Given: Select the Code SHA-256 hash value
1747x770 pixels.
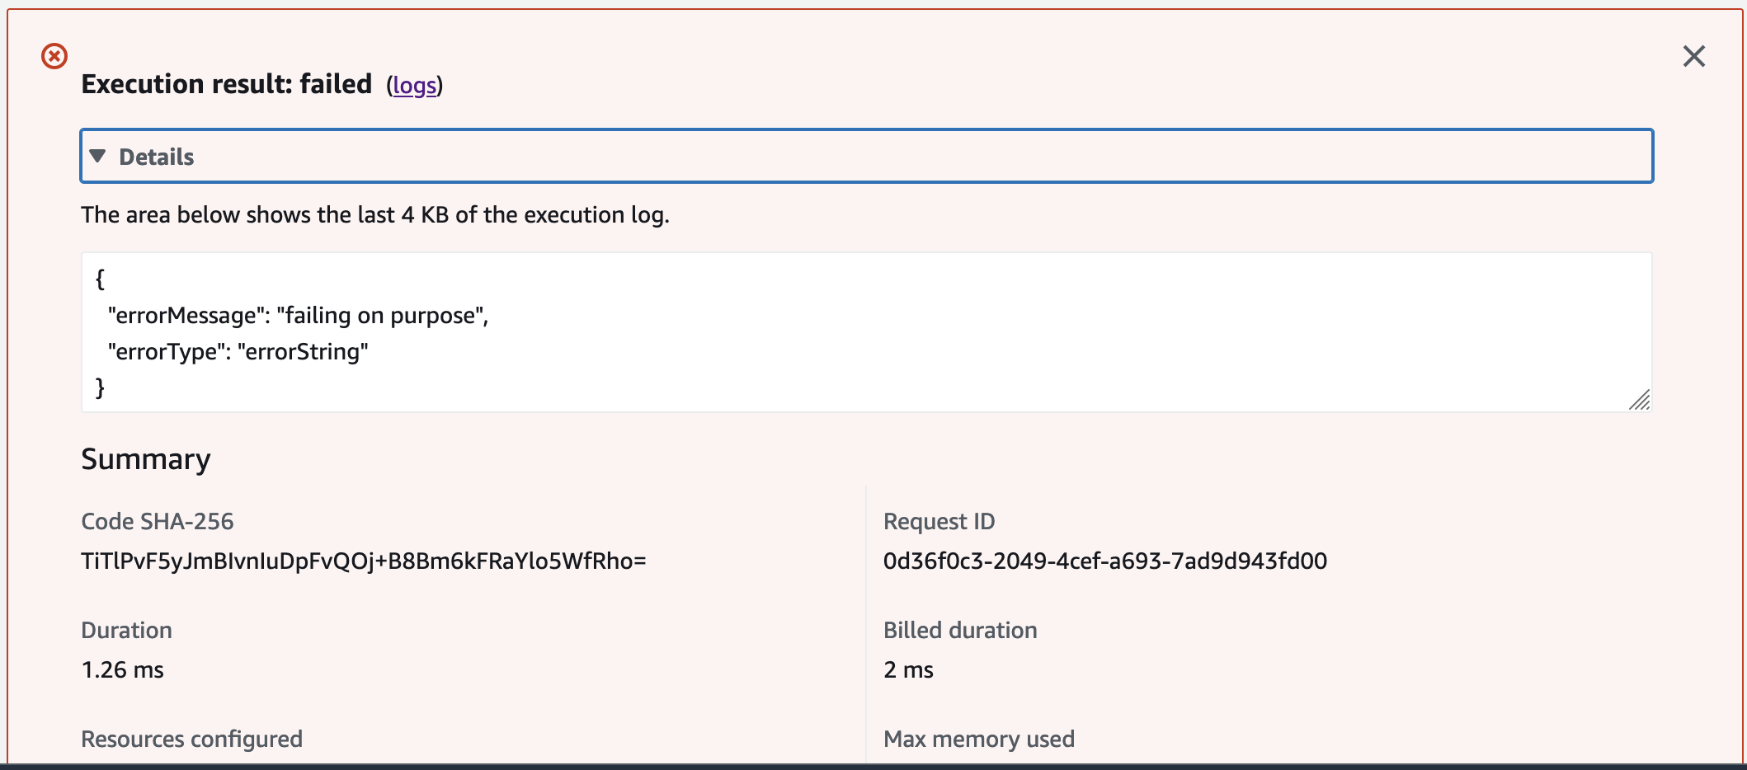Looking at the screenshot, I should [363, 561].
